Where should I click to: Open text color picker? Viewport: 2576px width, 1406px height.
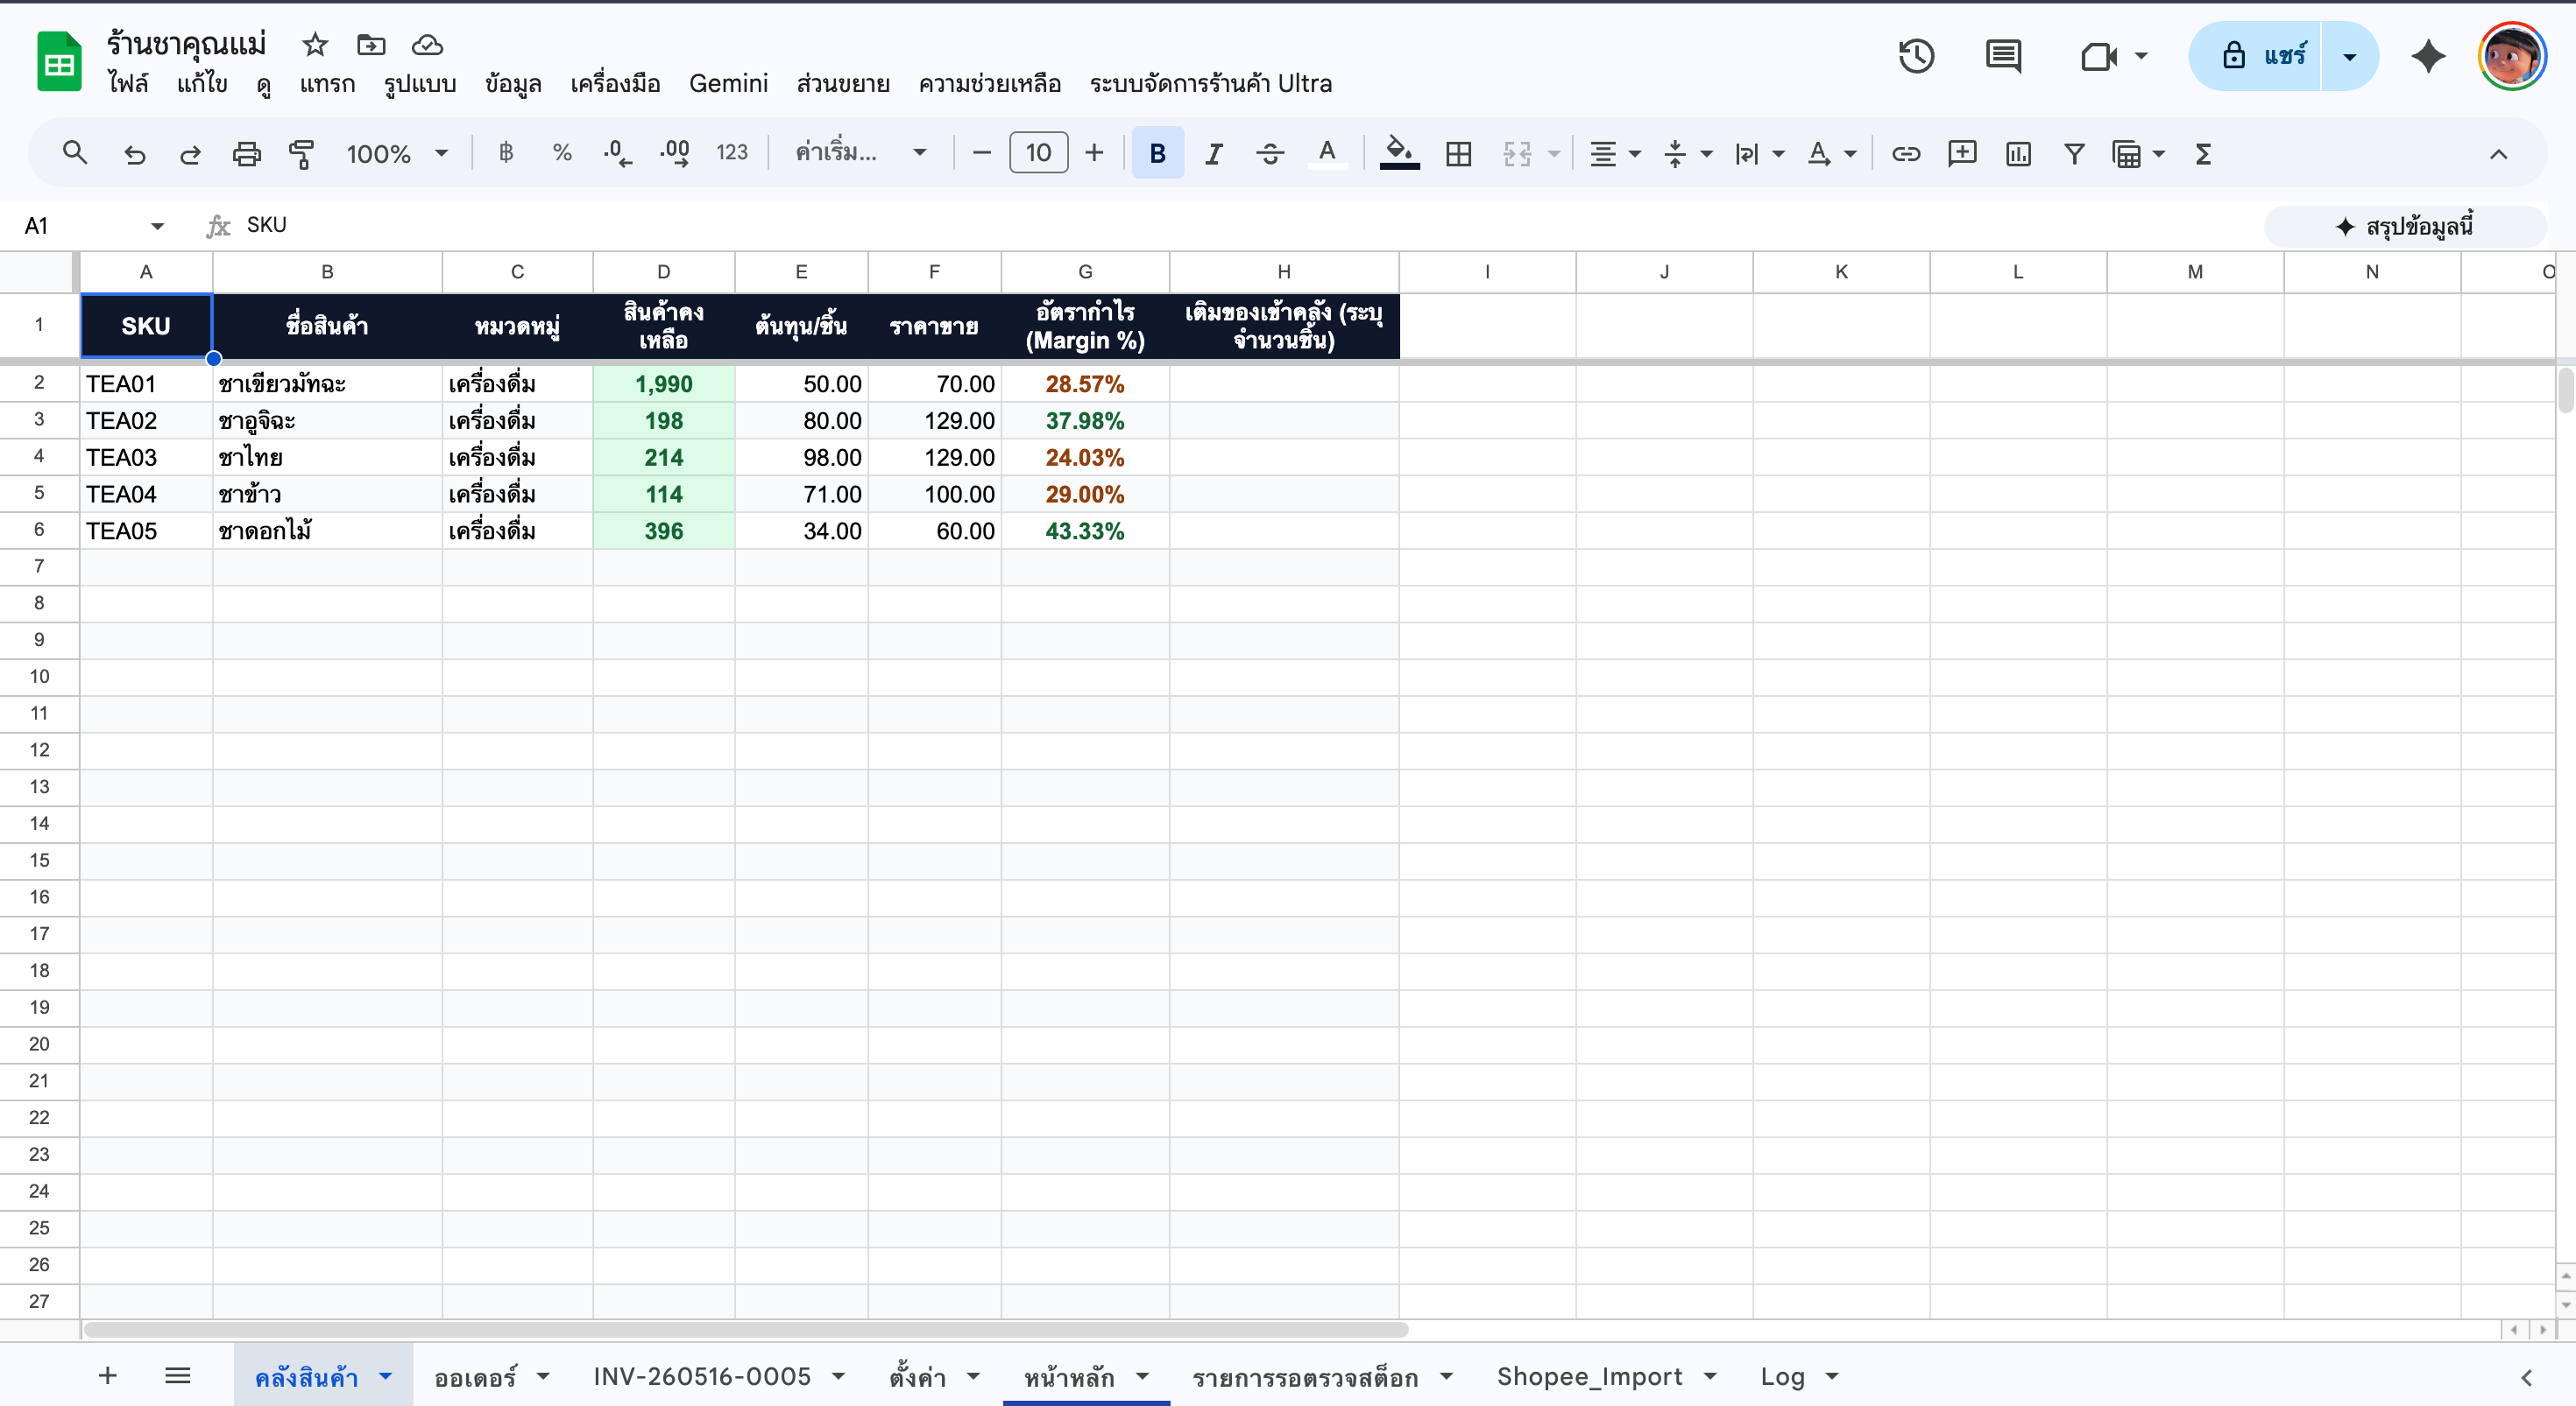point(1326,153)
